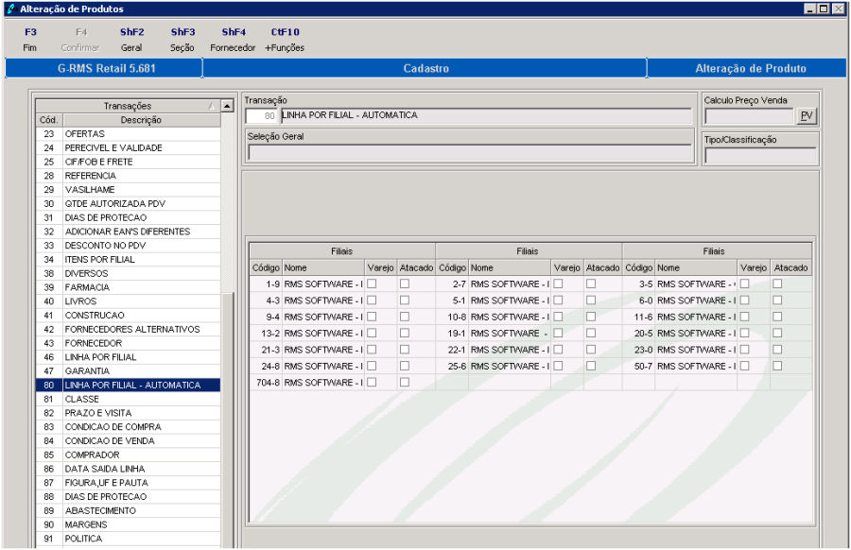Click the application icon in the title bar
The width and height of the screenshot is (851, 550).
click(9, 8)
